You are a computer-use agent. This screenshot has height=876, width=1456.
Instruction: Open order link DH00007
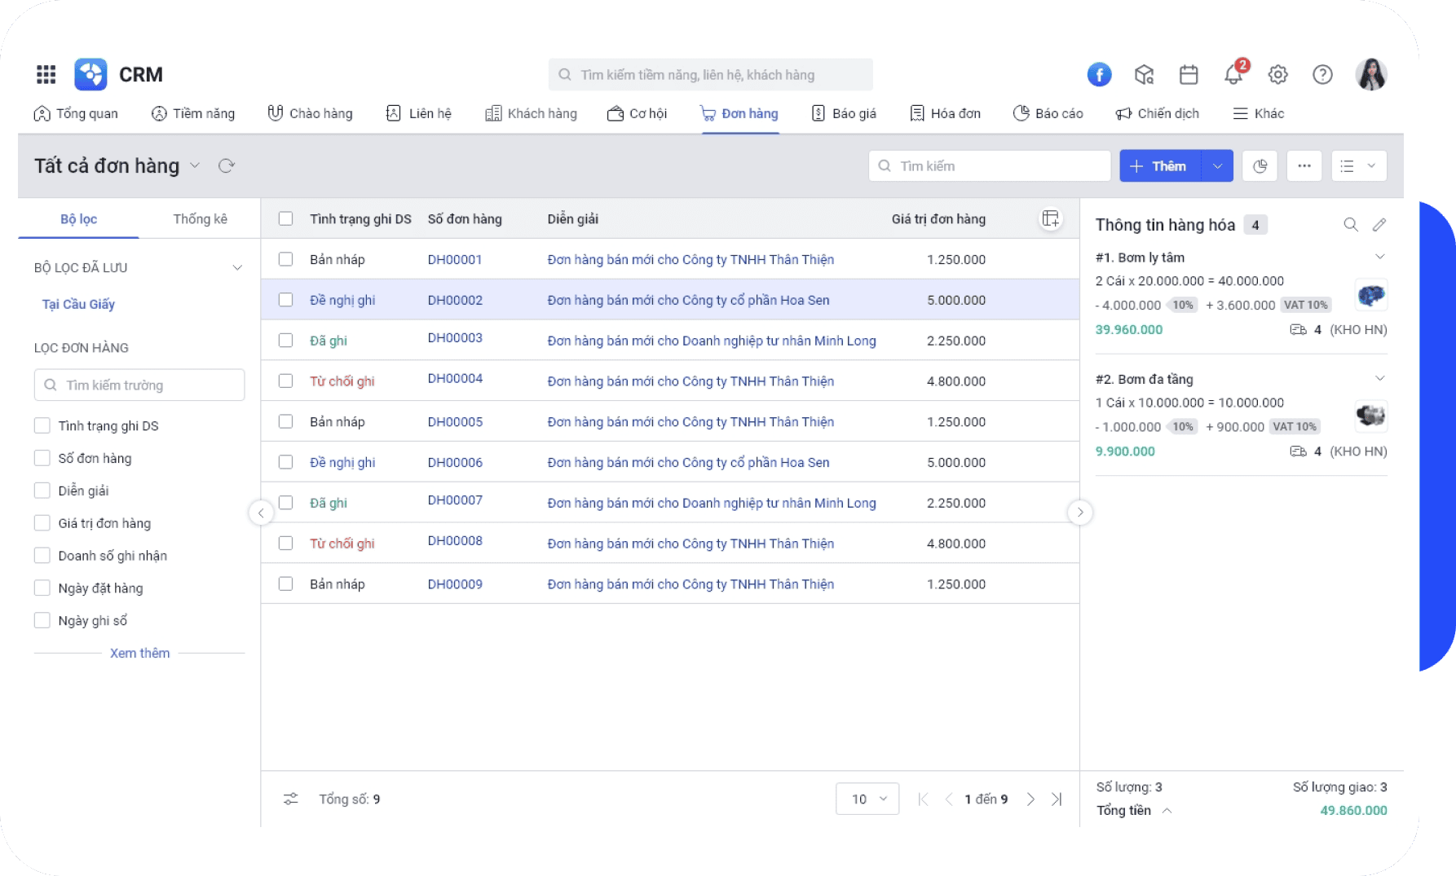click(455, 500)
